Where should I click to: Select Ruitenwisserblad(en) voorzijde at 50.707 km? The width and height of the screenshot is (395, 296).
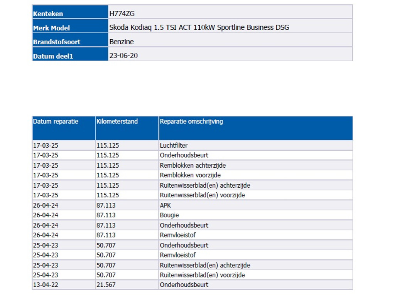pos(202,275)
